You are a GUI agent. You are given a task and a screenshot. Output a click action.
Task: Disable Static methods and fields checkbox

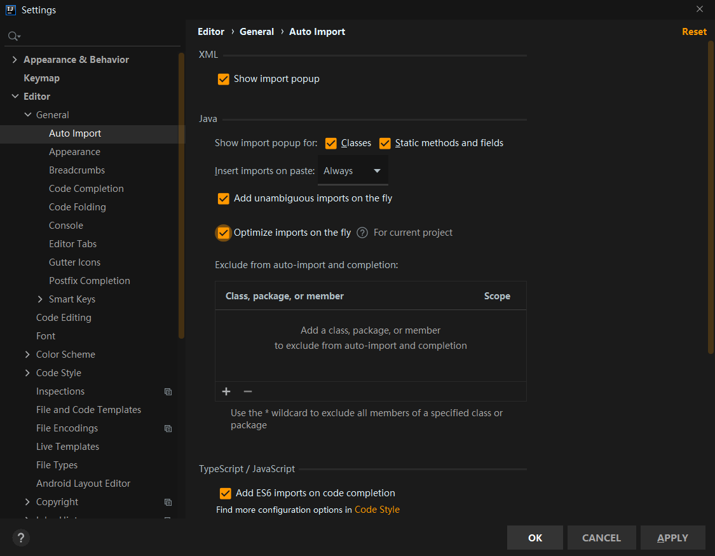pos(385,144)
